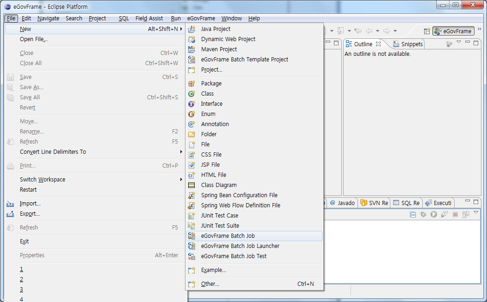Open the SVN Repositories tab

tap(375, 203)
